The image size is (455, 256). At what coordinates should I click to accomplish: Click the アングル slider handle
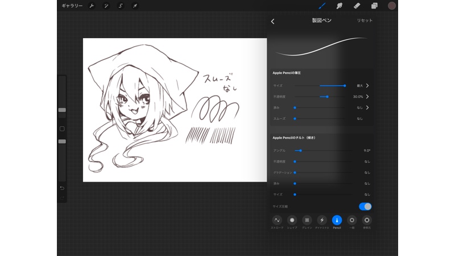[300, 151]
